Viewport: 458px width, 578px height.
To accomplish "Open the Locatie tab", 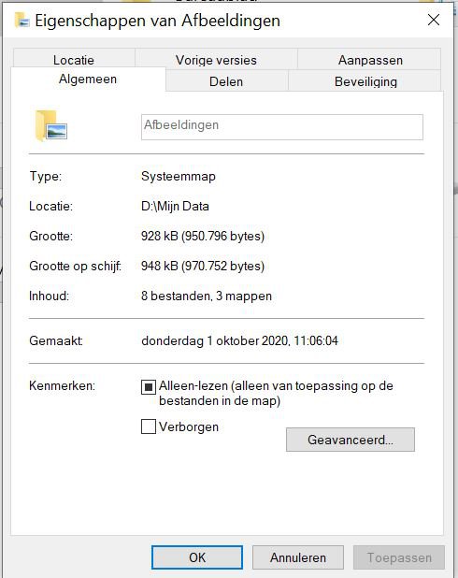I will point(74,60).
